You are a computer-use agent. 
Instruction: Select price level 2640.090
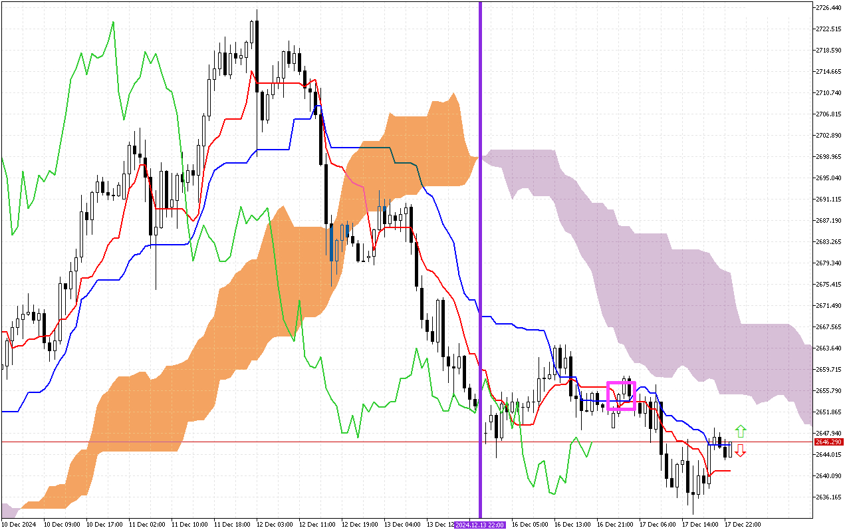pyautogui.click(x=828, y=476)
